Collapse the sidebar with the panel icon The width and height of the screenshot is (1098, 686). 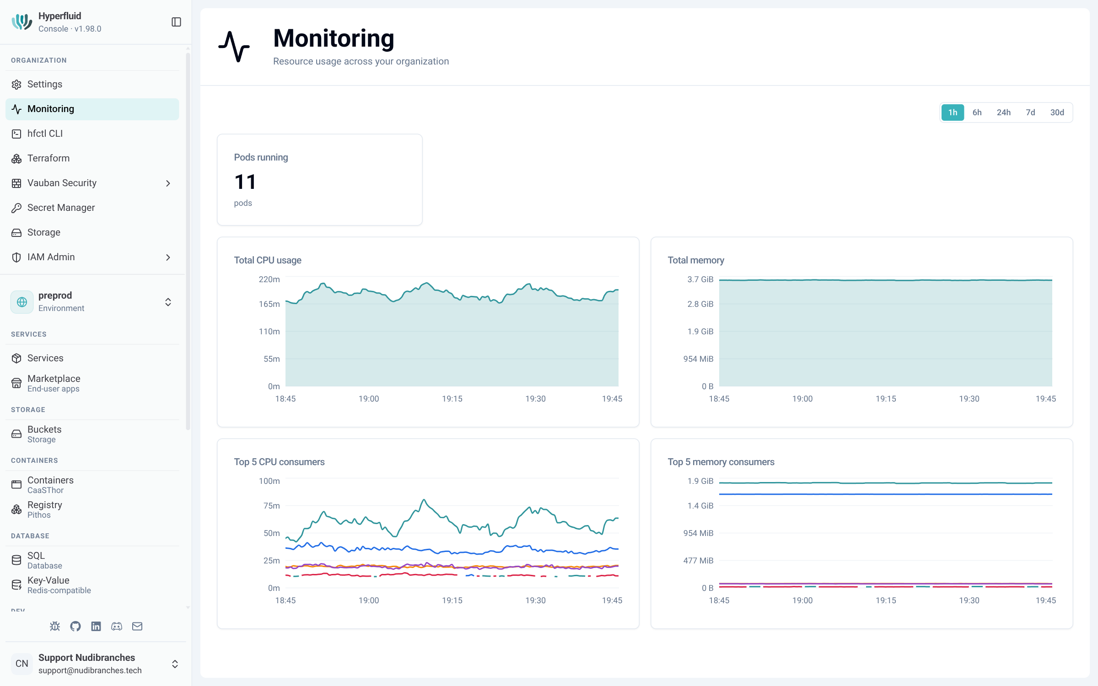(176, 22)
